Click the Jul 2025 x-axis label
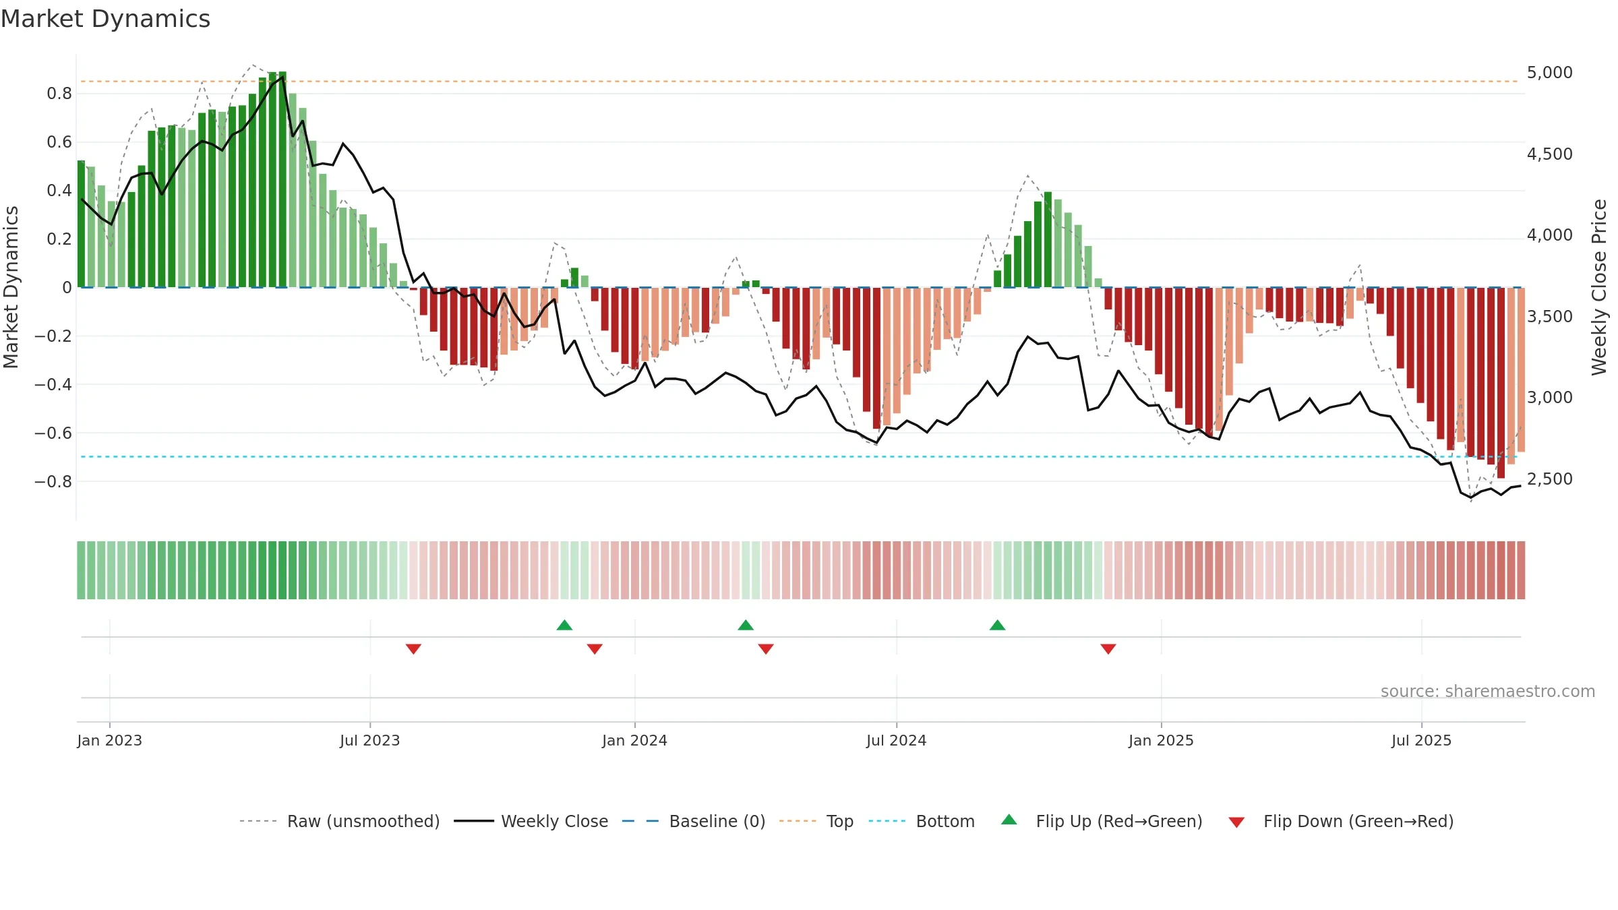Viewport: 1618px width, 910px height. (x=1422, y=740)
